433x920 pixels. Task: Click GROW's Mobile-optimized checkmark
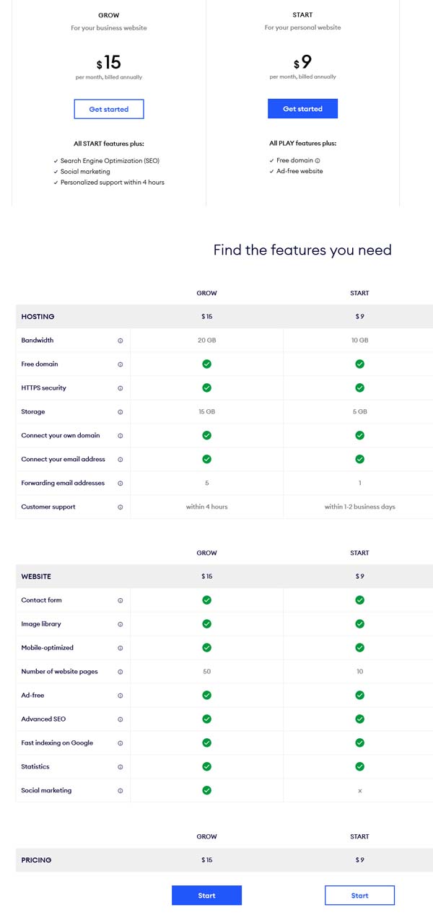[206, 647]
